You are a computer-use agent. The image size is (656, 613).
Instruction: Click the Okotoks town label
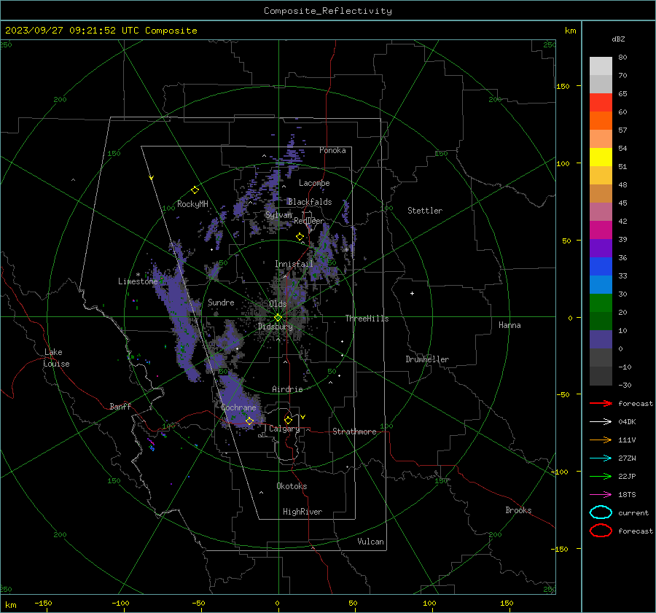click(x=292, y=486)
